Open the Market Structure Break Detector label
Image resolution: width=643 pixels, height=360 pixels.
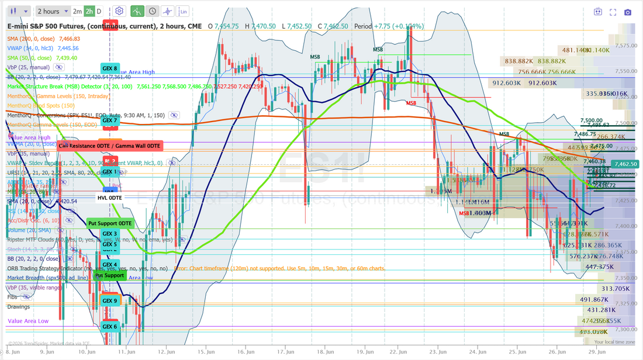point(70,86)
